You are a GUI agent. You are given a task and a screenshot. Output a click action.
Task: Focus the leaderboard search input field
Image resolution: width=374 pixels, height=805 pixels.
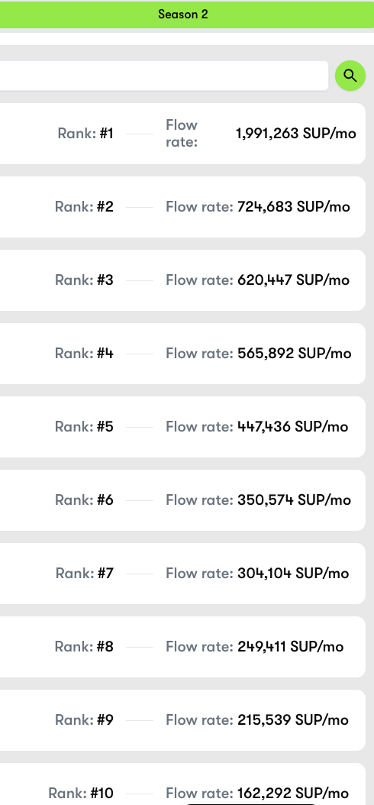coord(164,76)
